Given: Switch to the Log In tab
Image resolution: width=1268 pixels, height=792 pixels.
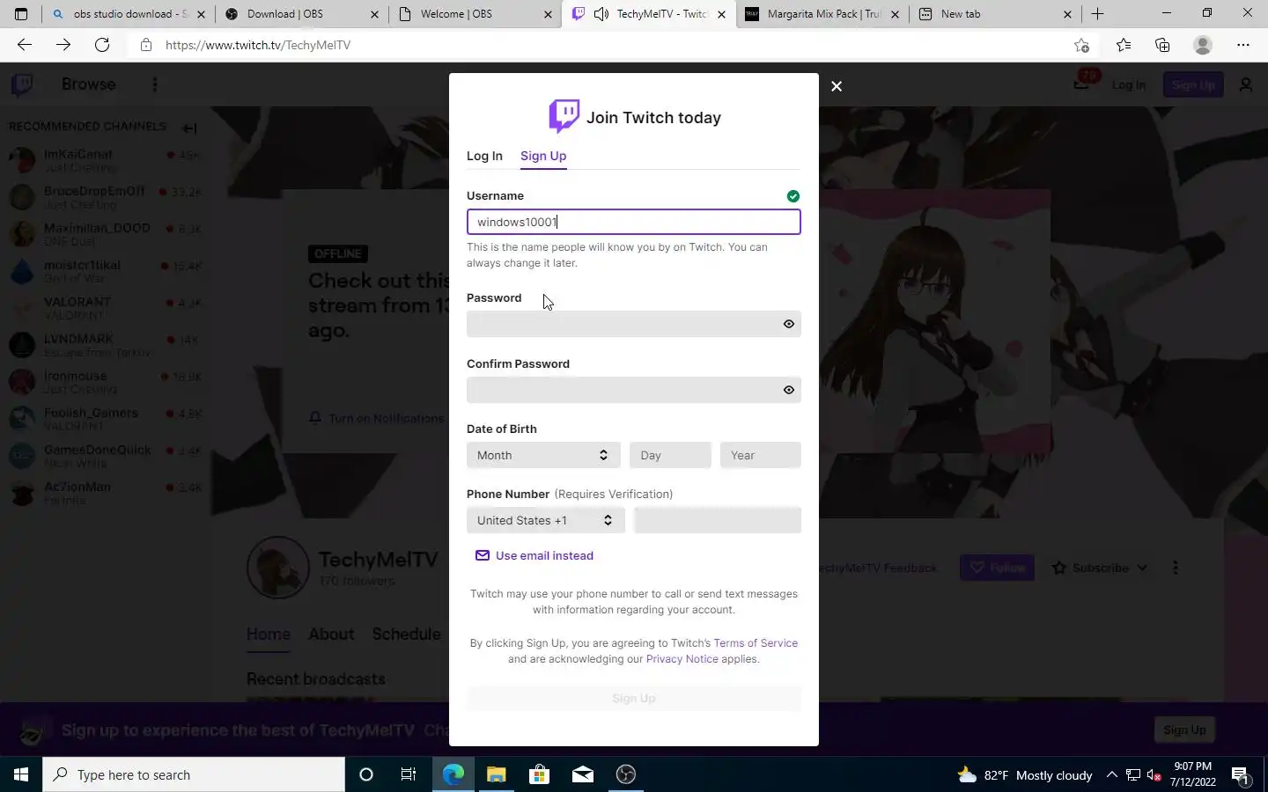Looking at the screenshot, I should tap(484, 156).
